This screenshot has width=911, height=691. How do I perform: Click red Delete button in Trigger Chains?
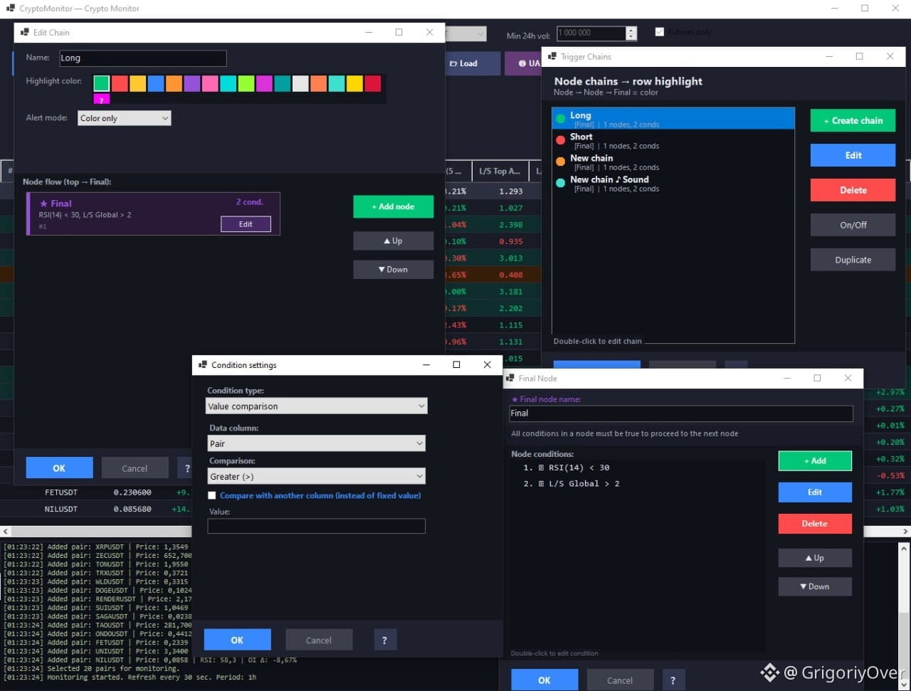(853, 190)
